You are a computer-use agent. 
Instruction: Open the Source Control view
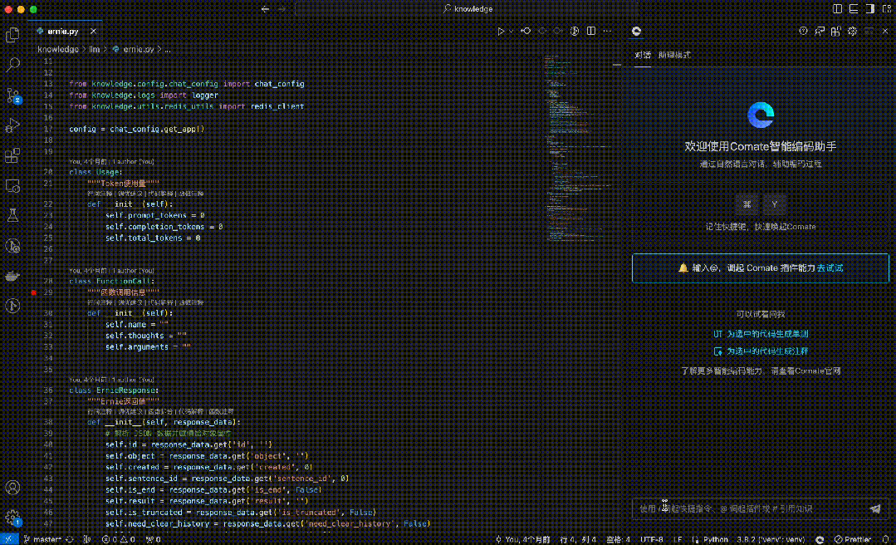(x=12, y=95)
